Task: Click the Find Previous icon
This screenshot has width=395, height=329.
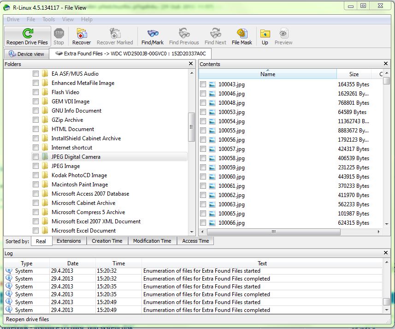Action: 184,33
